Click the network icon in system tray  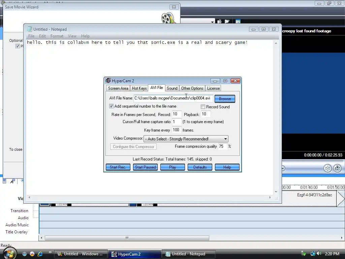click(x=313, y=254)
